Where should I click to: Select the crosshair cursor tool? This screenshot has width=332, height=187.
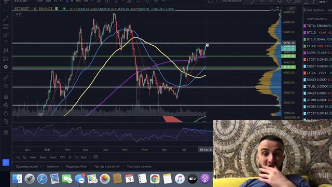pyautogui.click(x=6, y=10)
